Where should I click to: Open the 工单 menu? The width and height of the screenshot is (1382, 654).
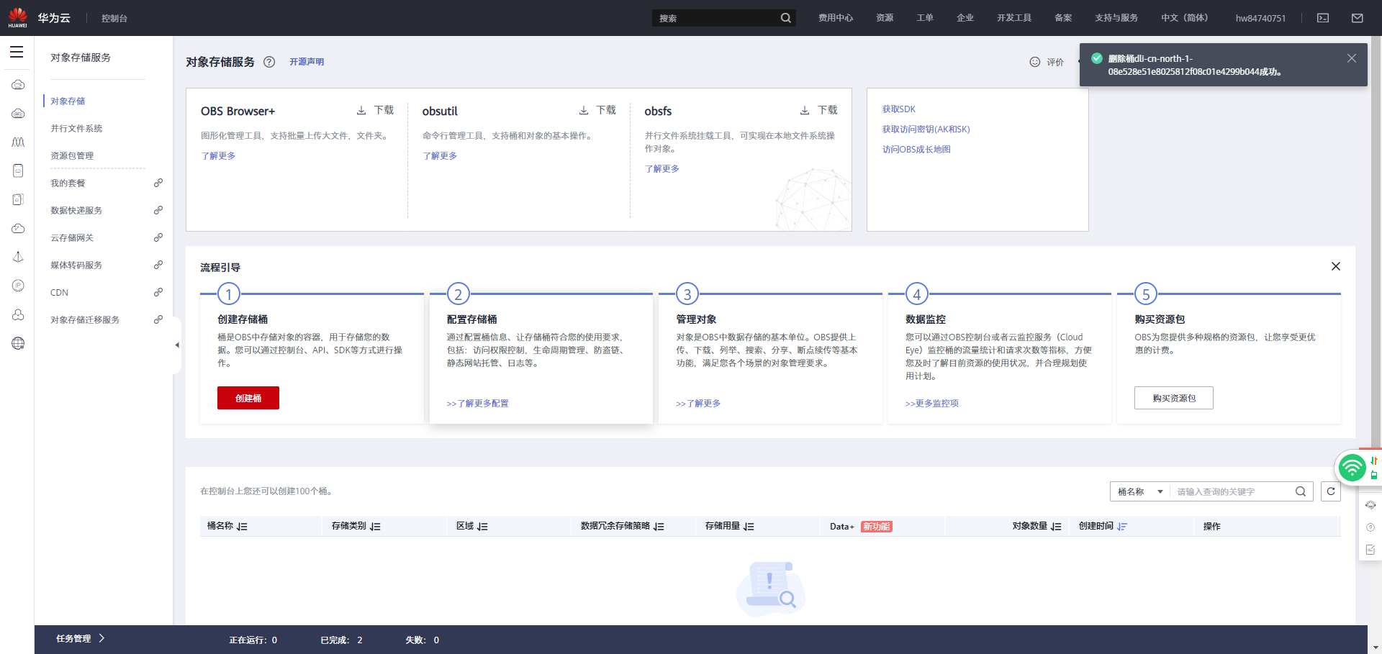point(925,18)
